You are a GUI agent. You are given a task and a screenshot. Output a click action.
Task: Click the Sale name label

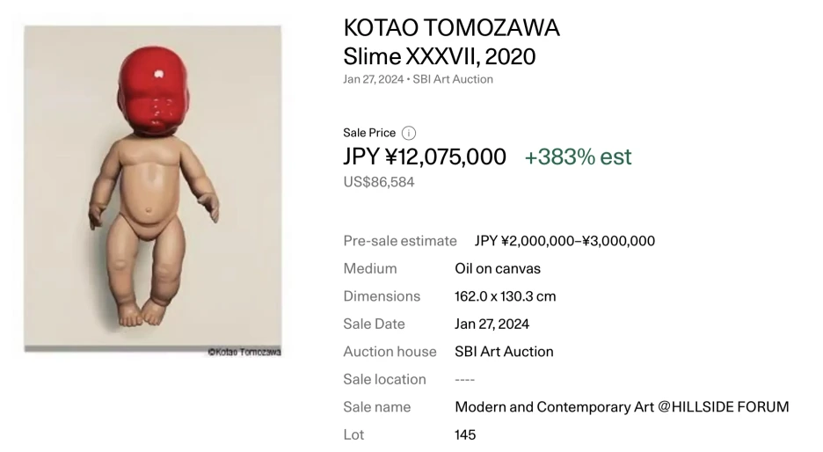pos(376,407)
